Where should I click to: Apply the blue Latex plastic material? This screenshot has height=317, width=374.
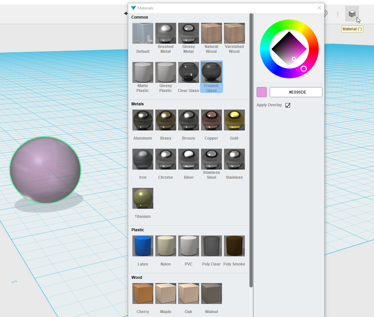click(x=143, y=246)
